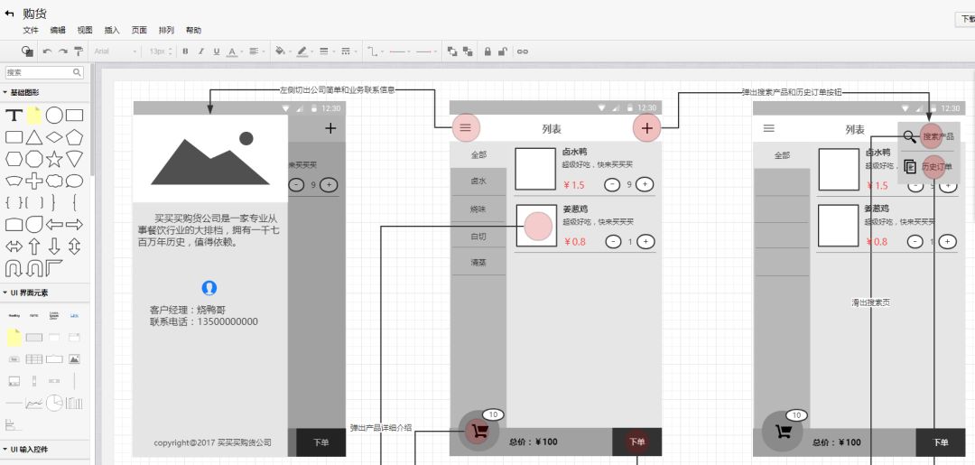Click the lock icon in toolbar
Image resolution: width=975 pixels, height=465 pixels.
point(487,51)
